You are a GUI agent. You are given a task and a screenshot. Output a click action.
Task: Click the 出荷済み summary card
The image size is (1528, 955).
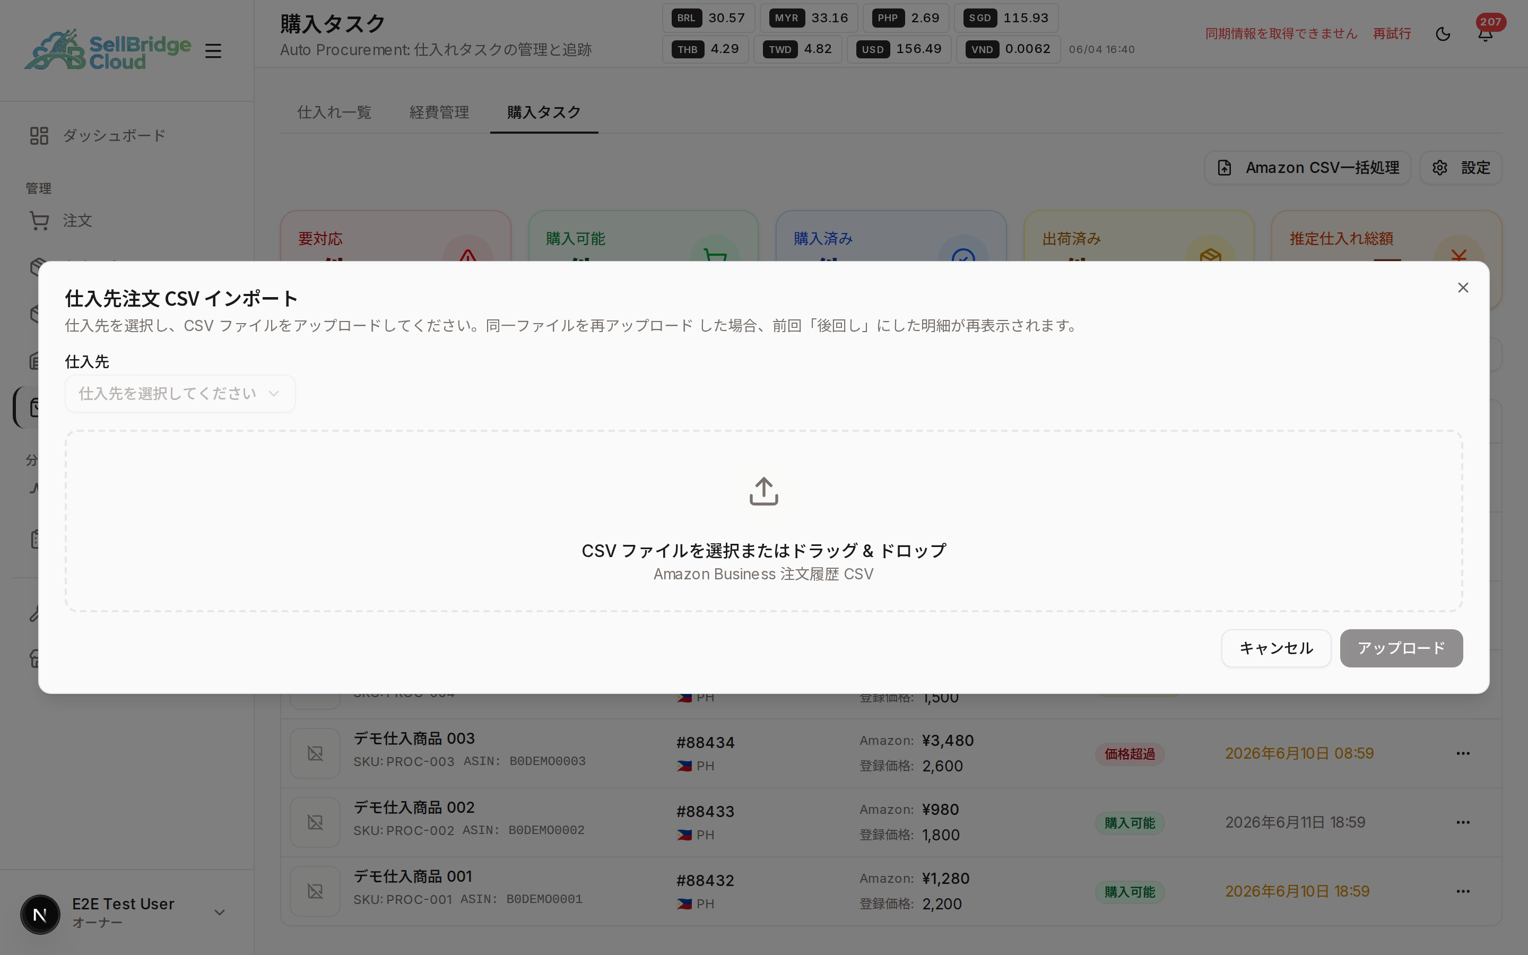[x=1139, y=237]
